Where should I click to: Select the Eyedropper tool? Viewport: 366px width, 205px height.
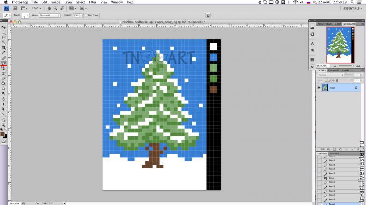click(x=3, y=52)
